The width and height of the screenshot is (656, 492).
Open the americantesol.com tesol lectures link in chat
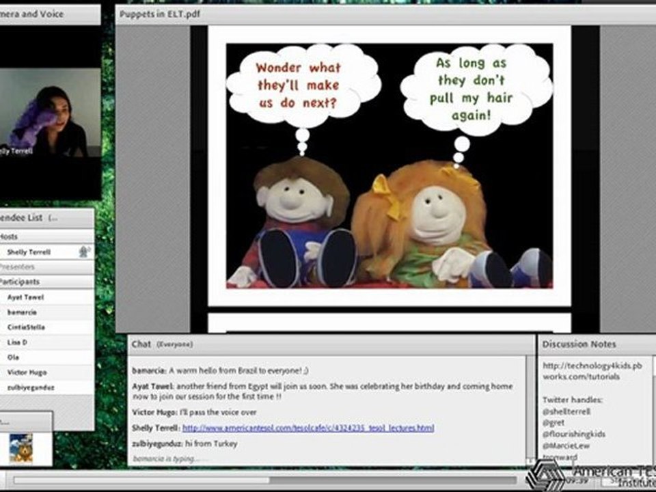[308, 428]
